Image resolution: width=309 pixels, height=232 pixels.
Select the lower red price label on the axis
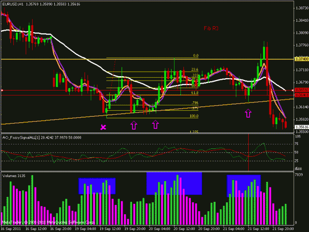[302, 95]
